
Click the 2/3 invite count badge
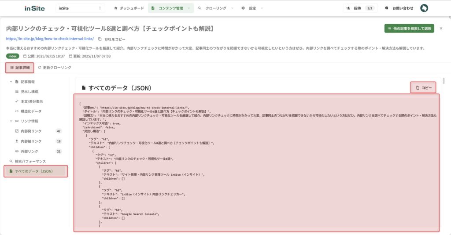[370, 8]
